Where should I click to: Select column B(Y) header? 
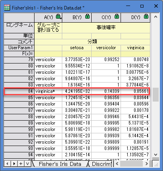(77, 17)
